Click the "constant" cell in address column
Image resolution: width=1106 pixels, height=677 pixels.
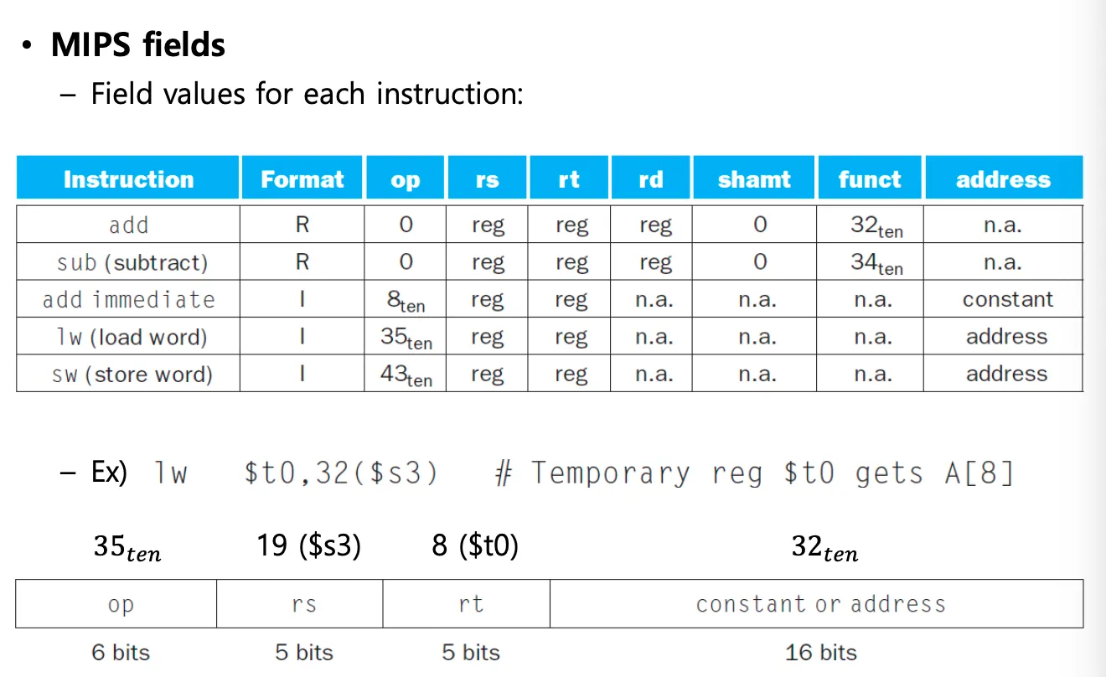(1007, 300)
